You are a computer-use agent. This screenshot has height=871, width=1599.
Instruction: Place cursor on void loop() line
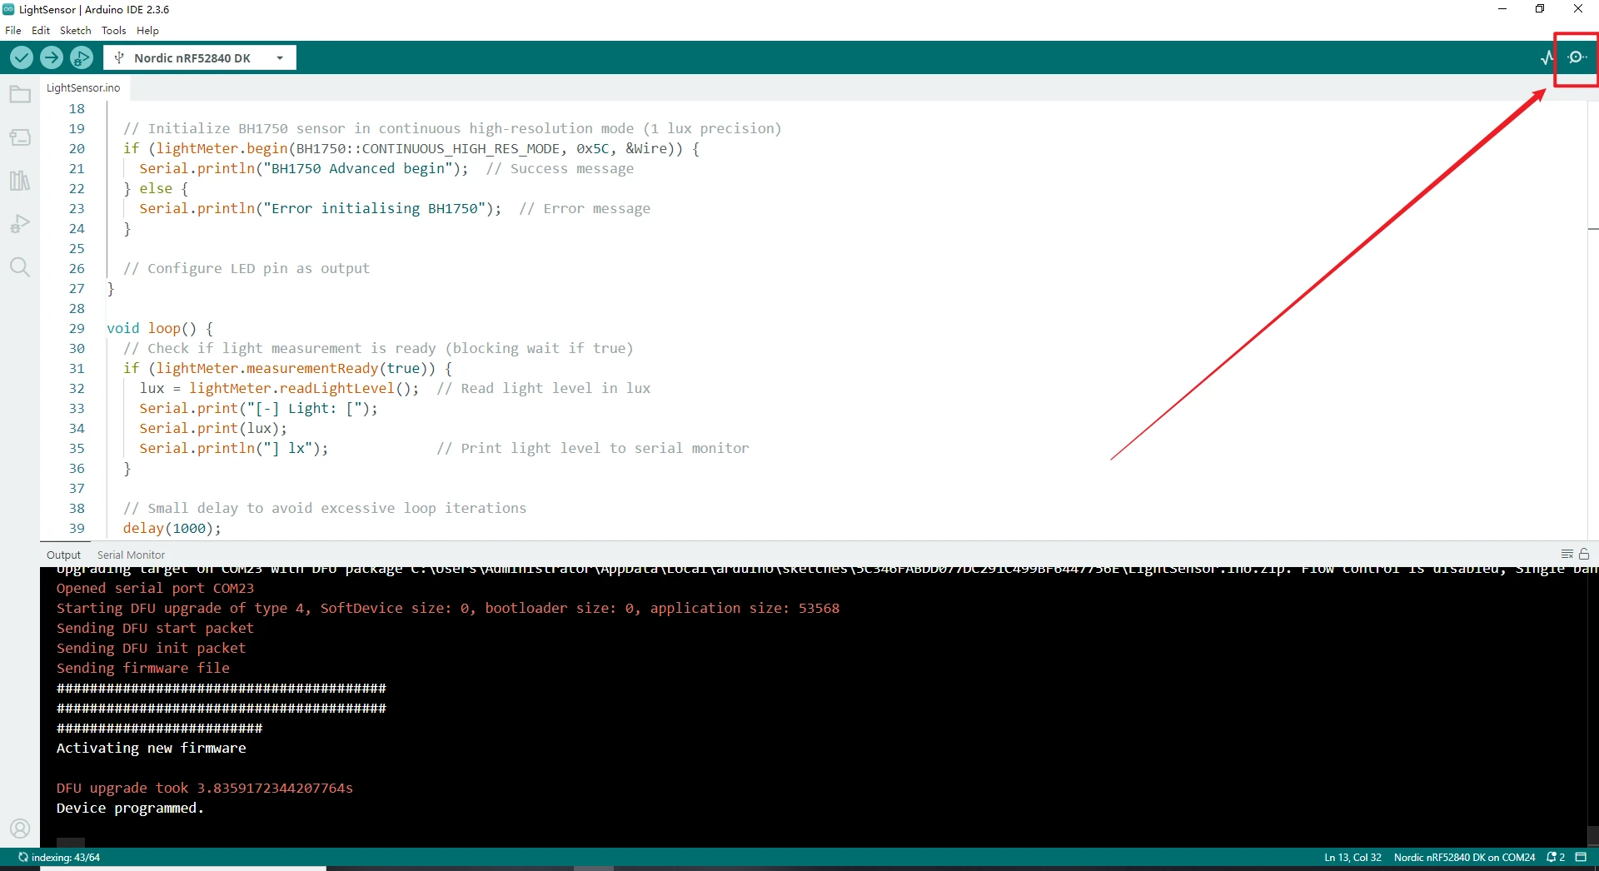click(x=160, y=328)
